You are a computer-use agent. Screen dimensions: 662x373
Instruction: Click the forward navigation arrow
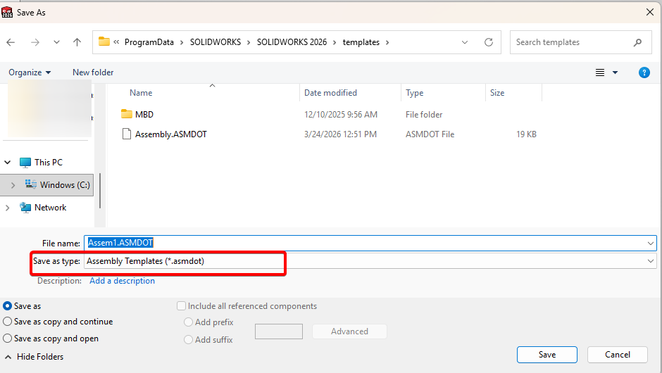(x=35, y=42)
